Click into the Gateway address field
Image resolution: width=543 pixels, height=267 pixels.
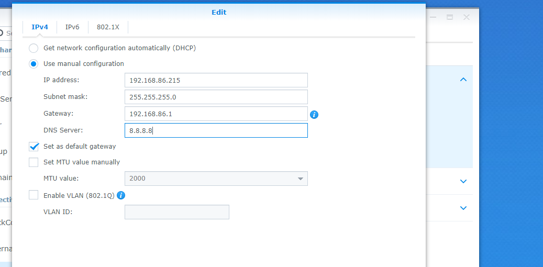coord(216,114)
